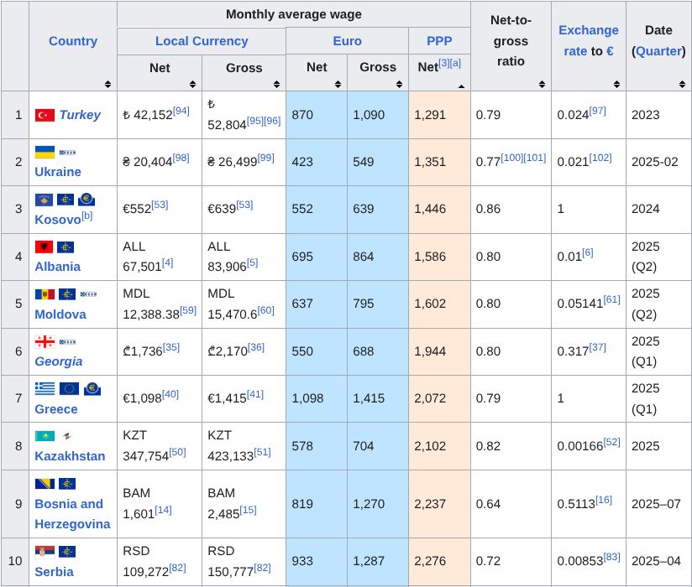692x587 pixels.
Task: Open citation [97] for Turkey exchange rate
Action: point(598,111)
